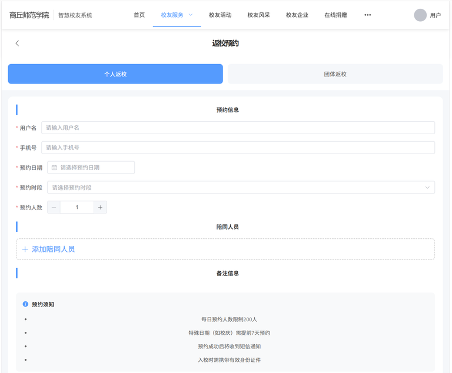Expand the 校友服务 dropdown chevron
This screenshot has width=452, height=373.
pyautogui.click(x=191, y=15)
